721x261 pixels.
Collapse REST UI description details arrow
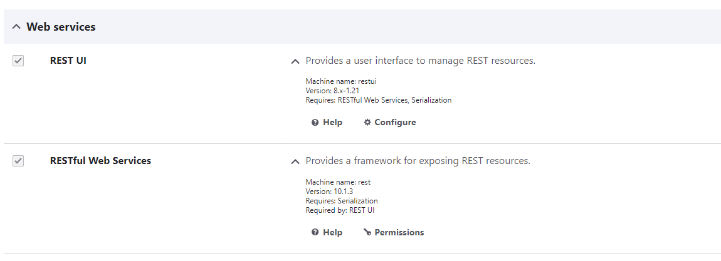(x=295, y=61)
